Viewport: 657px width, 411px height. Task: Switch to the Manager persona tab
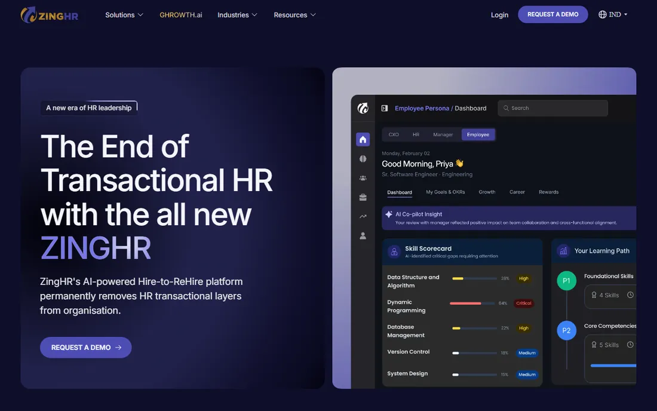coord(443,134)
